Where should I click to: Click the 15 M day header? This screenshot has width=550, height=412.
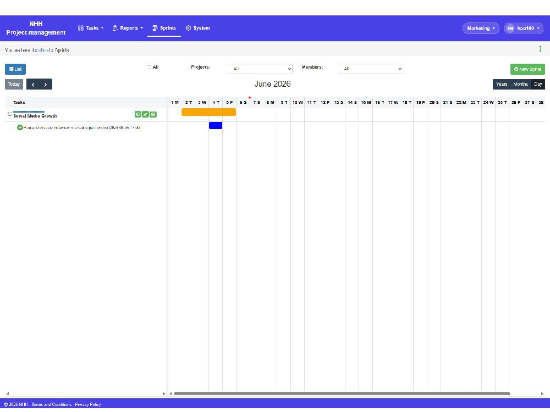[366, 103]
